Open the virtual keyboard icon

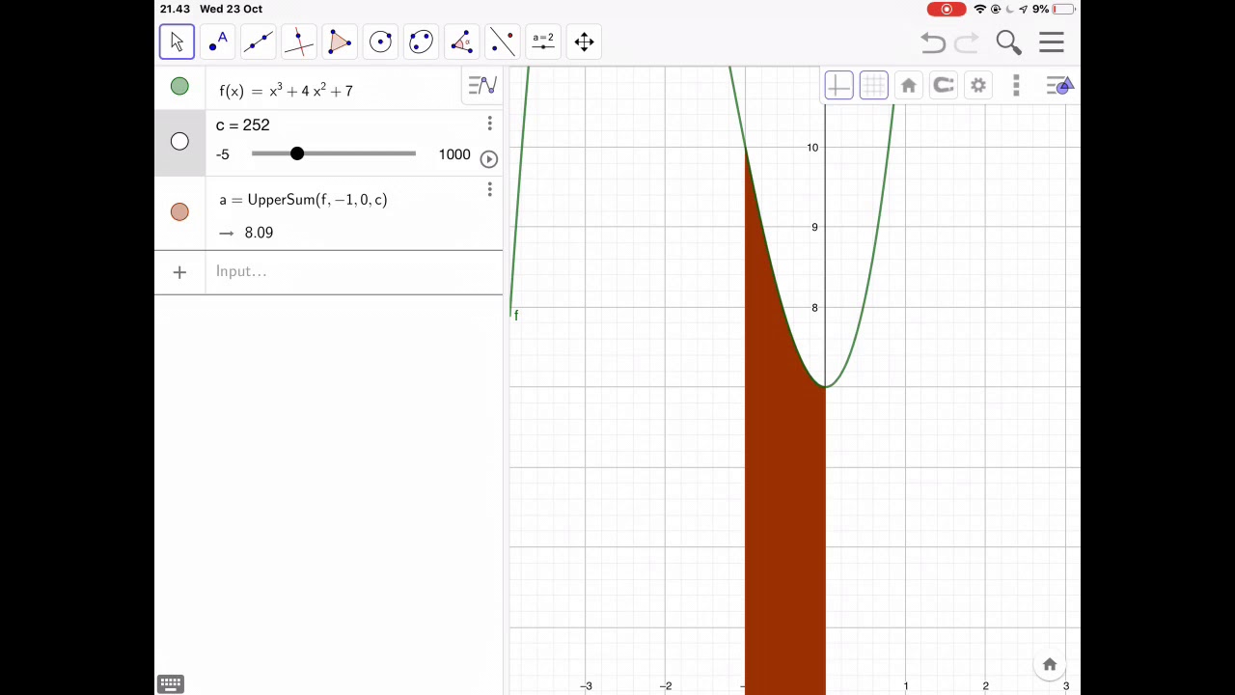pos(171,683)
